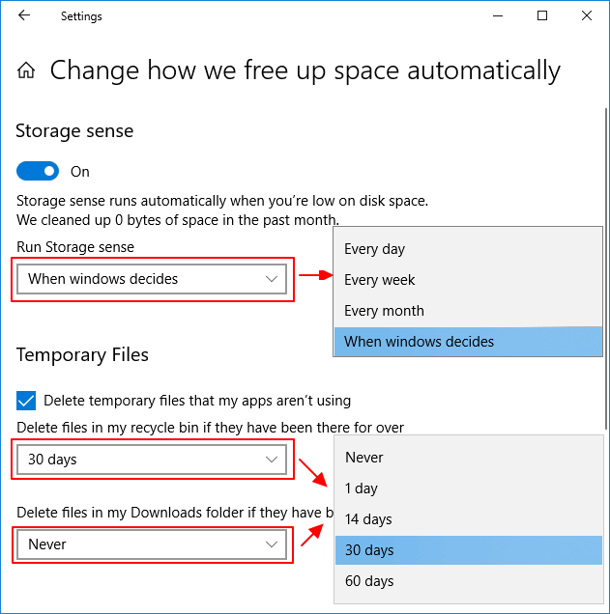This screenshot has height=614, width=610.
Task: Click the home icon beside page title
Action: pyautogui.click(x=27, y=70)
